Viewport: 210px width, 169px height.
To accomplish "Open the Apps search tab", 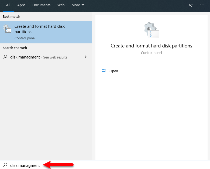I will (x=21, y=5).
